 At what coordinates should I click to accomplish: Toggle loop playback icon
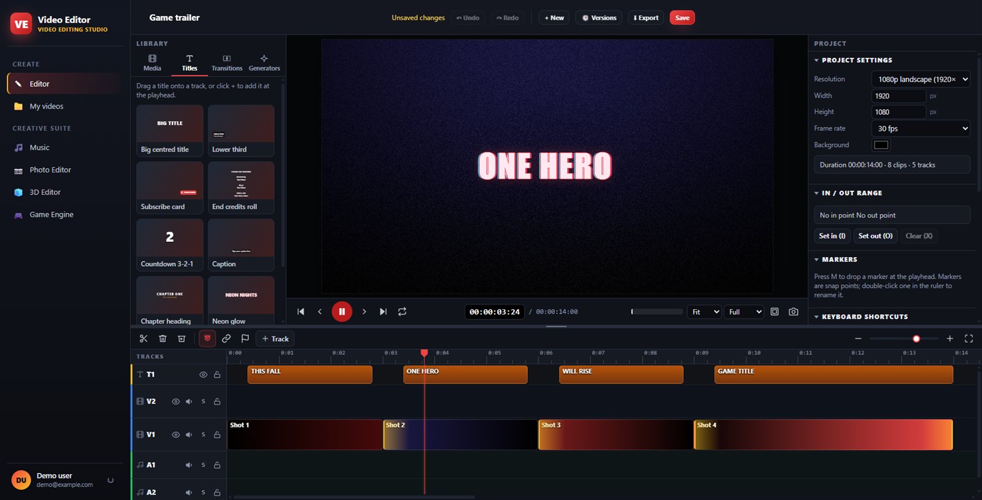click(x=402, y=312)
